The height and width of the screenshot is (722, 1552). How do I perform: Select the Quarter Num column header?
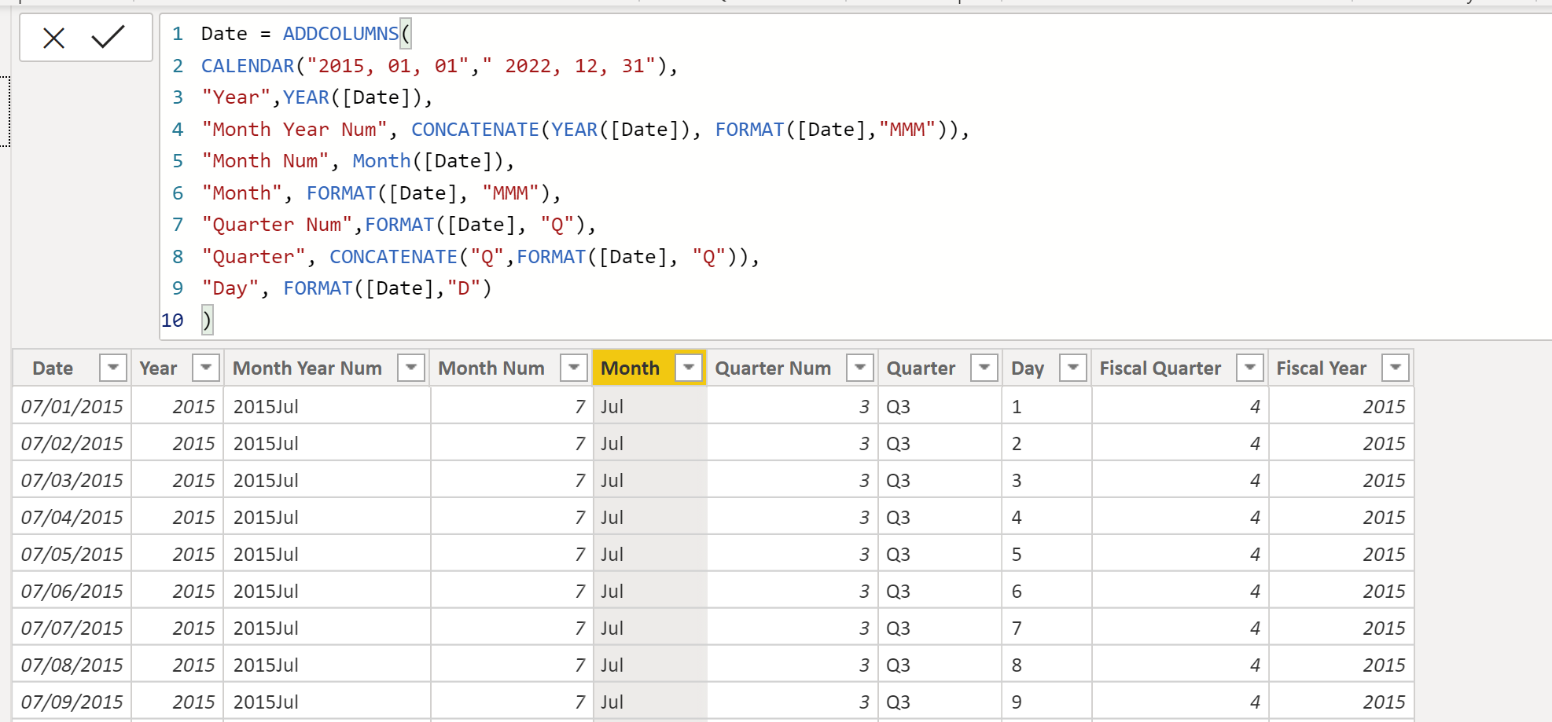773,368
